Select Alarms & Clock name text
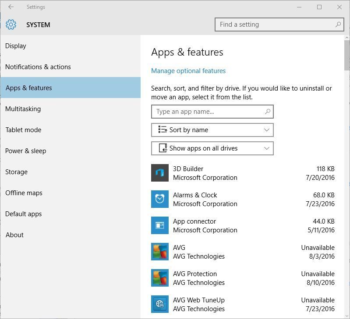Screen dimensions: 350x319 point(195,195)
